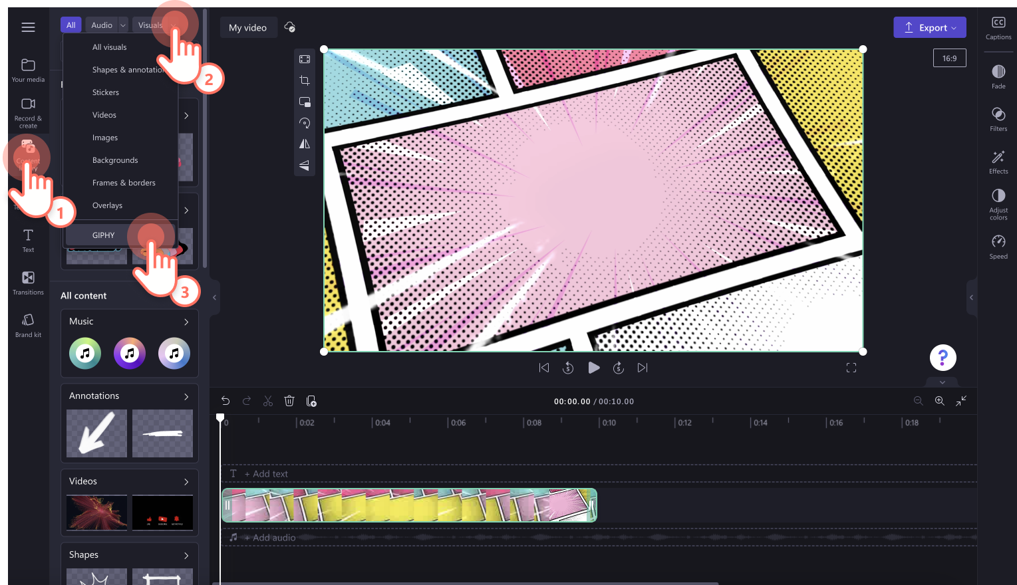Undo the last action
Image resolution: width=1017 pixels, height=585 pixels.
pyautogui.click(x=225, y=401)
